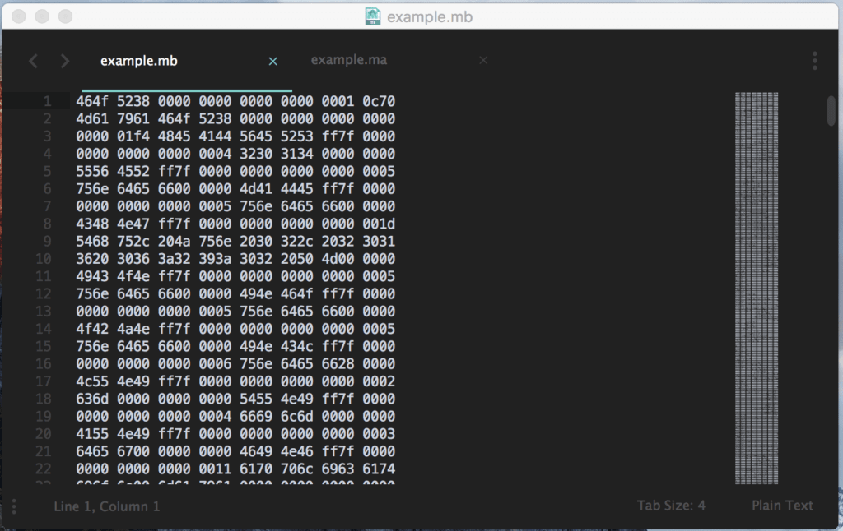
Task: Click hex value 4f42 on line 14
Action: 92,329
